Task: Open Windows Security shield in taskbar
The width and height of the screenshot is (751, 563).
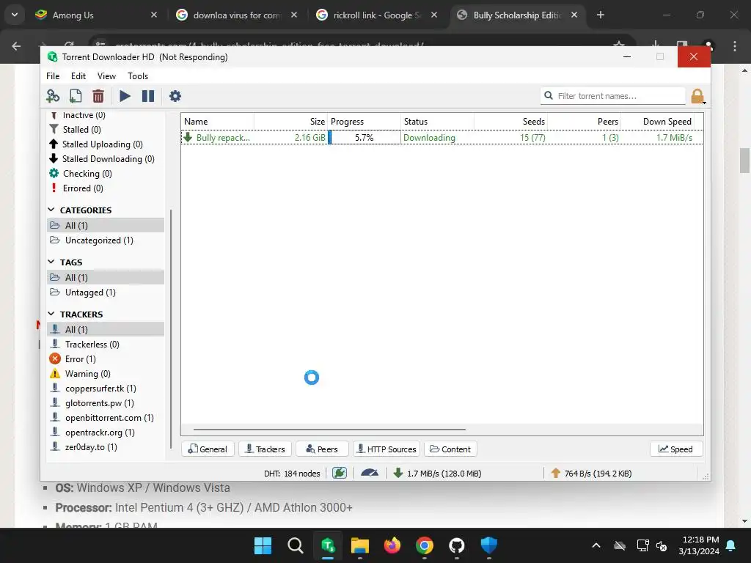Action: [488, 545]
